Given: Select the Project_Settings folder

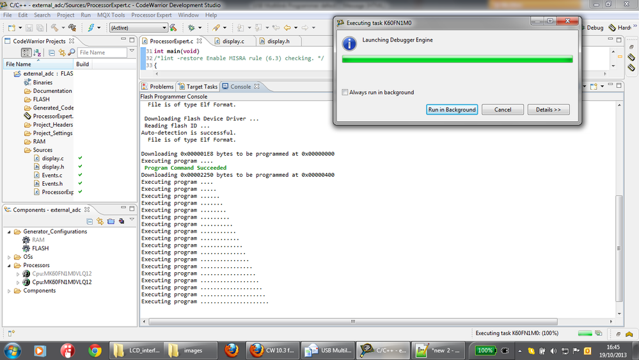Looking at the screenshot, I should point(52,133).
